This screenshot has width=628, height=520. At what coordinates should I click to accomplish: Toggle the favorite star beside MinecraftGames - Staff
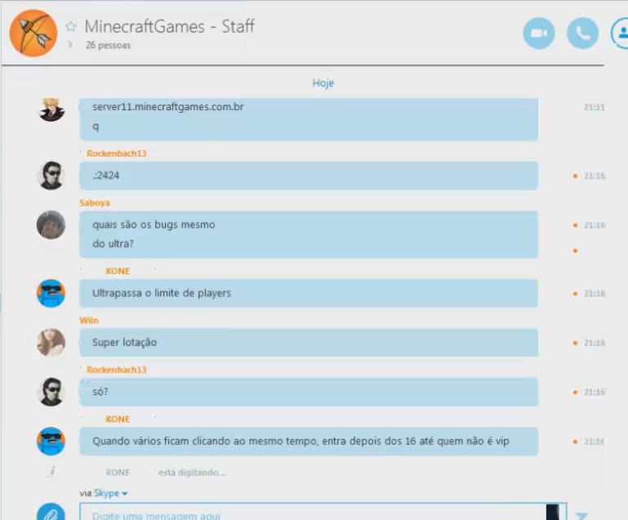[71, 26]
